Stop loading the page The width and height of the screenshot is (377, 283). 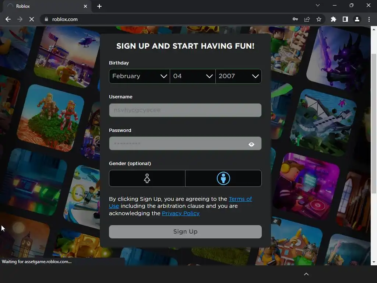pyautogui.click(x=32, y=19)
